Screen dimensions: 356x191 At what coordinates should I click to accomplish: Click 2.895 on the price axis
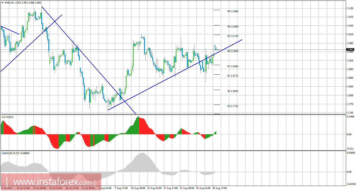[350, 69]
